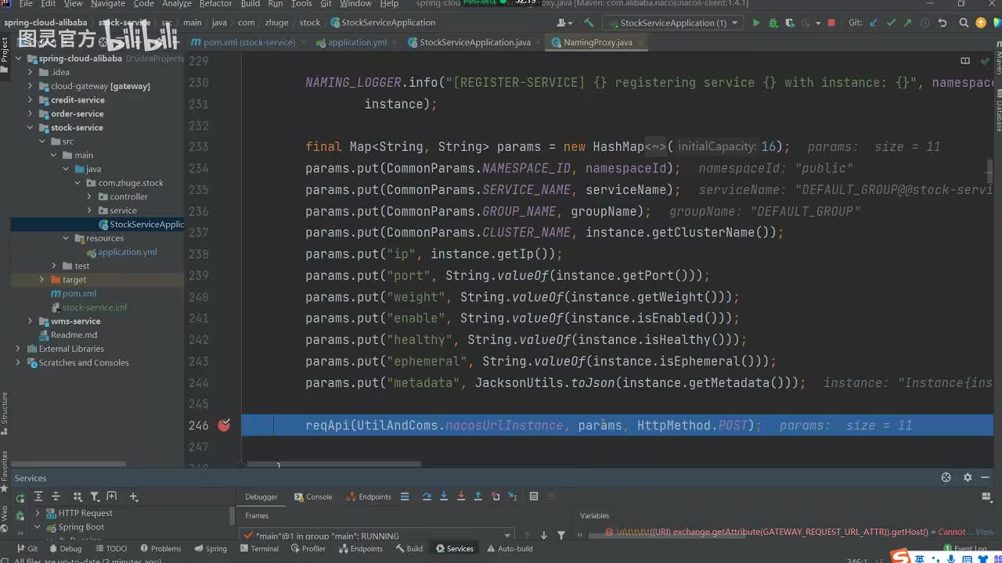The height and width of the screenshot is (563, 1002).
Task: Expand the controller package
Action: [90, 197]
